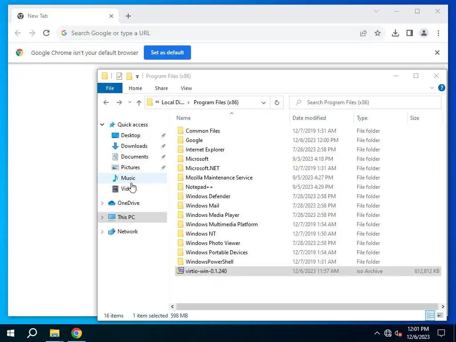
Task: Click Local Disk breadcrumb in address bar
Action: pyautogui.click(x=173, y=102)
